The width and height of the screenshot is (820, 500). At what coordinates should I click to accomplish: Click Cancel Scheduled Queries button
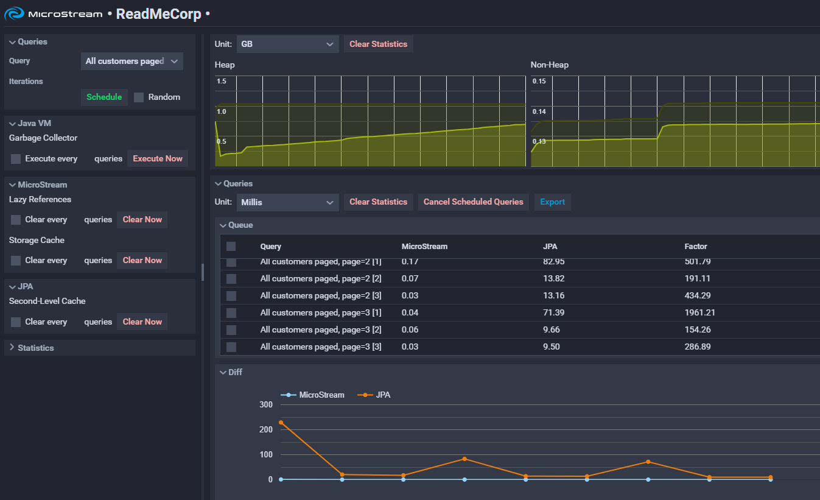[x=474, y=202]
